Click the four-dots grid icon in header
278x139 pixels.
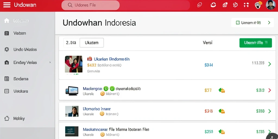(246, 5)
